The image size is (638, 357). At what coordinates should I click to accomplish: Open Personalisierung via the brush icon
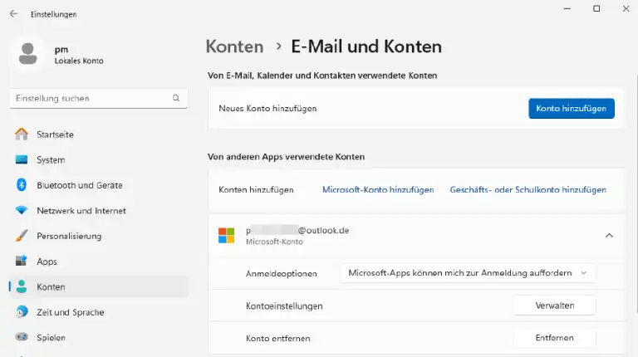[x=22, y=236]
